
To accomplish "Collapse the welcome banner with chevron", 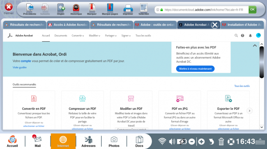I will (x=255, y=46).
